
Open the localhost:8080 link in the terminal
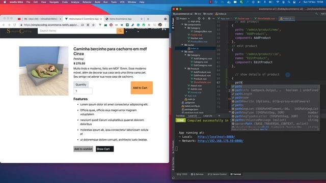pyautogui.click(x=216, y=137)
